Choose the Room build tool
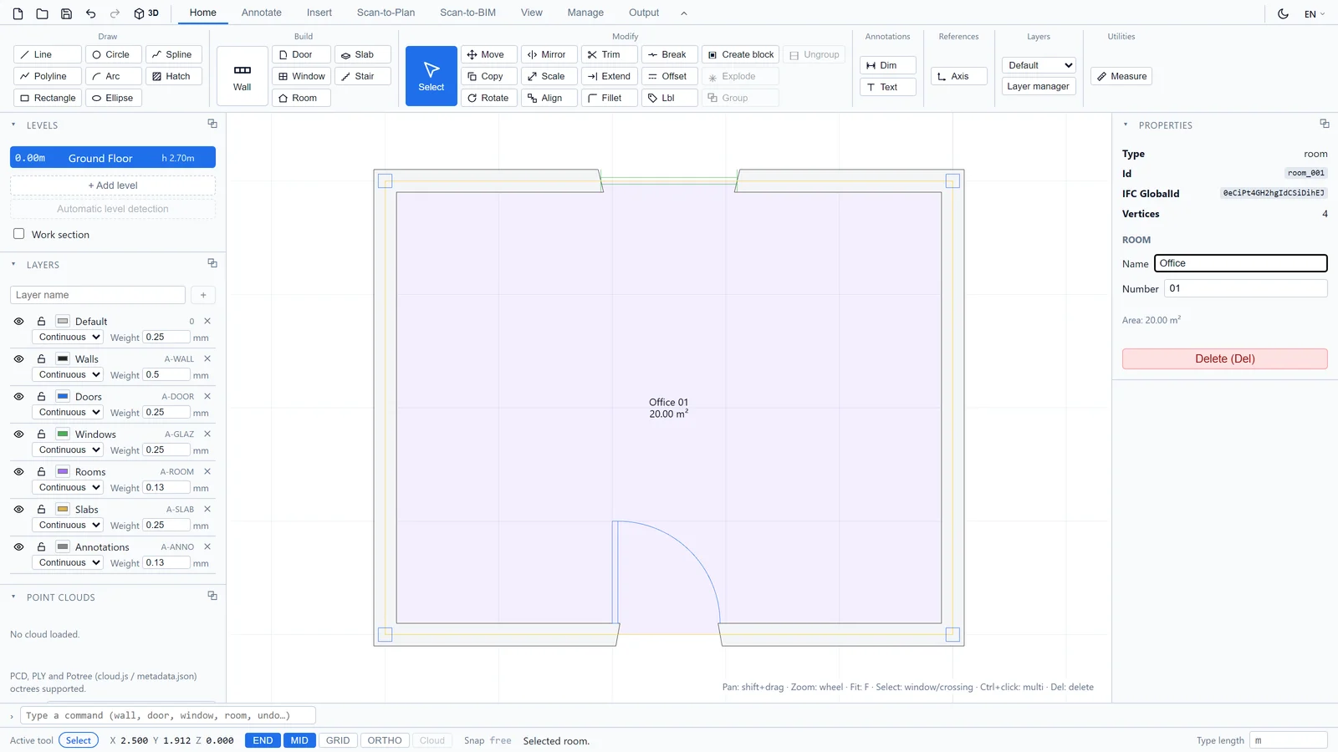Viewport: 1338px width, 752px height. tap(301, 98)
